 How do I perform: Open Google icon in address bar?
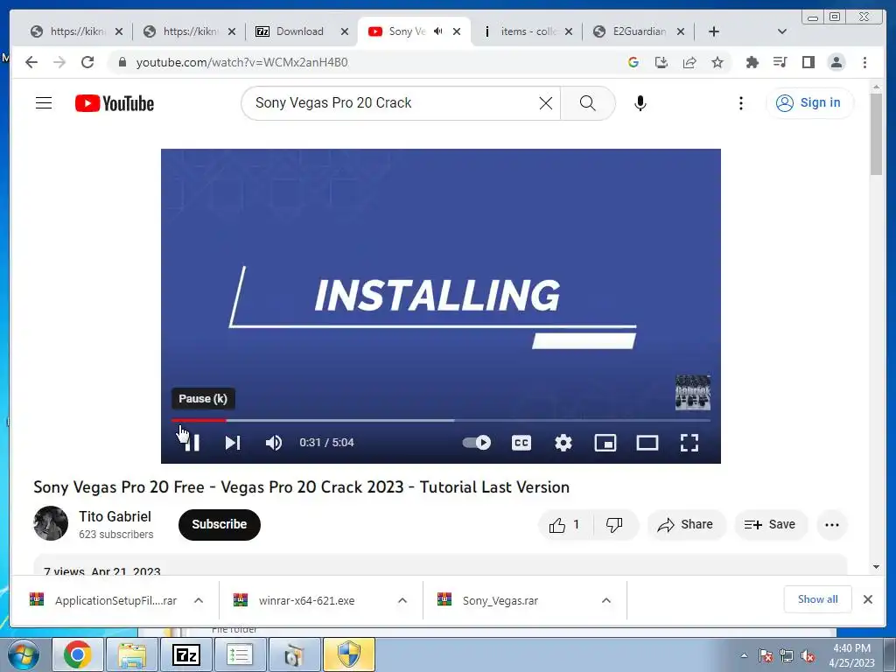[633, 62]
